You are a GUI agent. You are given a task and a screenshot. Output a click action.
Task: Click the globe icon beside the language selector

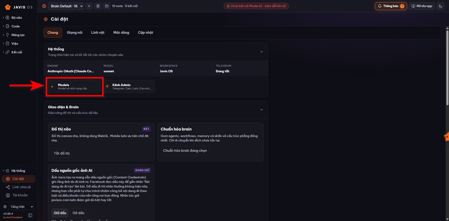click(5, 207)
